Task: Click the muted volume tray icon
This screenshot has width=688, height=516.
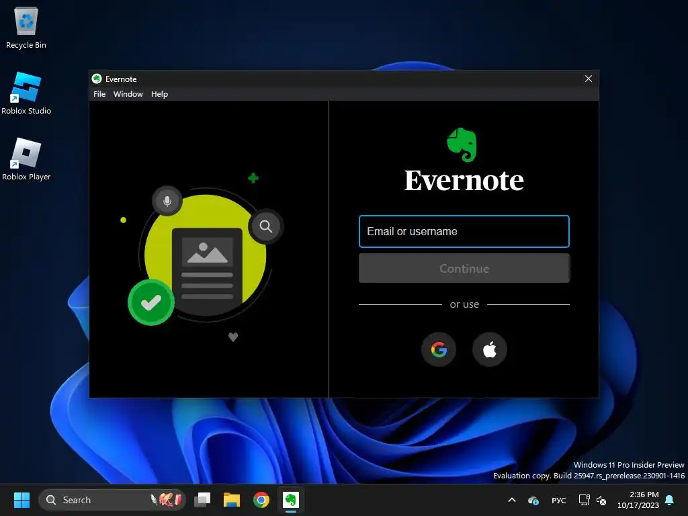Action: click(x=601, y=500)
